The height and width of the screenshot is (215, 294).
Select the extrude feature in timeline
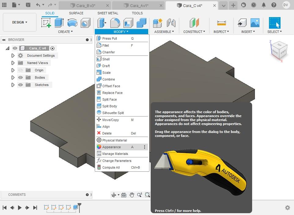pos(75,207)
